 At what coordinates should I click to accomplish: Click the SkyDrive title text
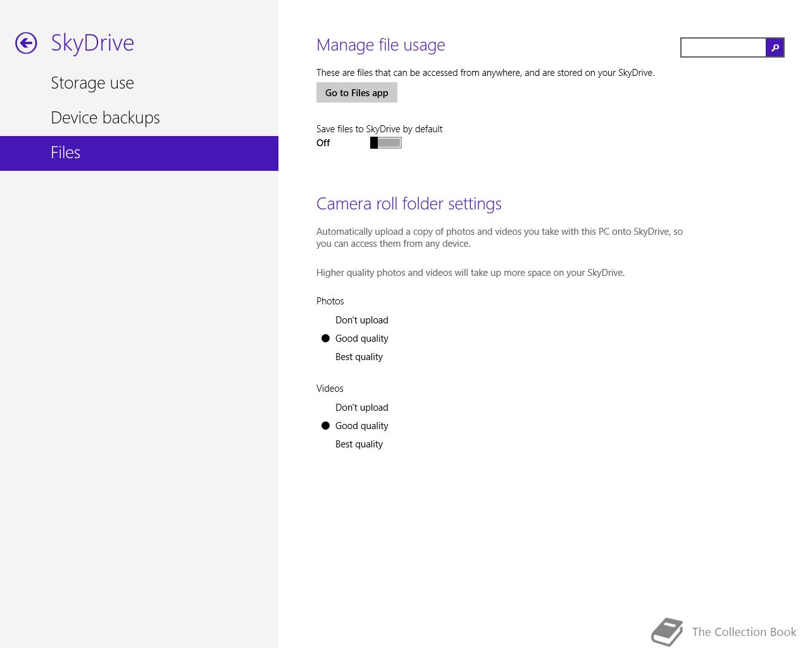(92, 43)
